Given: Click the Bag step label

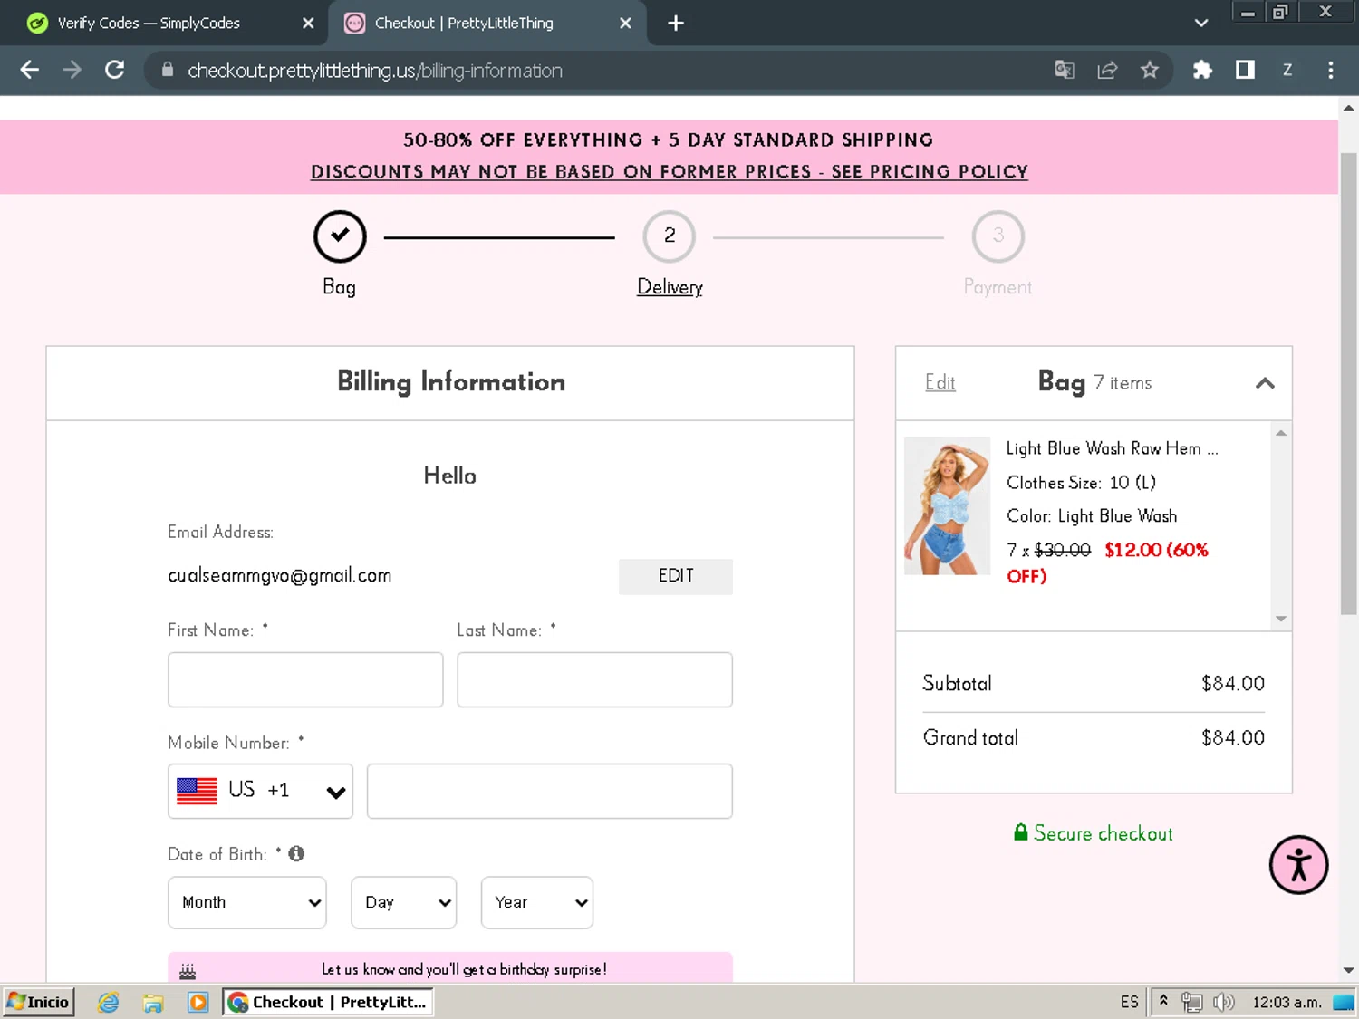Looking at the screenshot, I should (x=339, y=287).
